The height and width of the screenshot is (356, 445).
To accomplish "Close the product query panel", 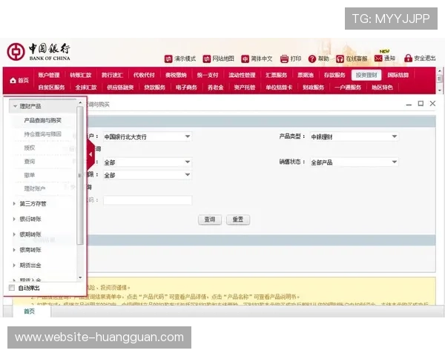I will 432,103.
